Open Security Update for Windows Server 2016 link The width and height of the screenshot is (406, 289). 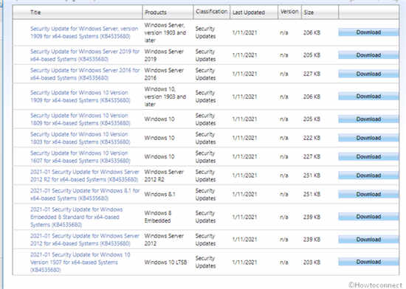[x=85, y=74]
